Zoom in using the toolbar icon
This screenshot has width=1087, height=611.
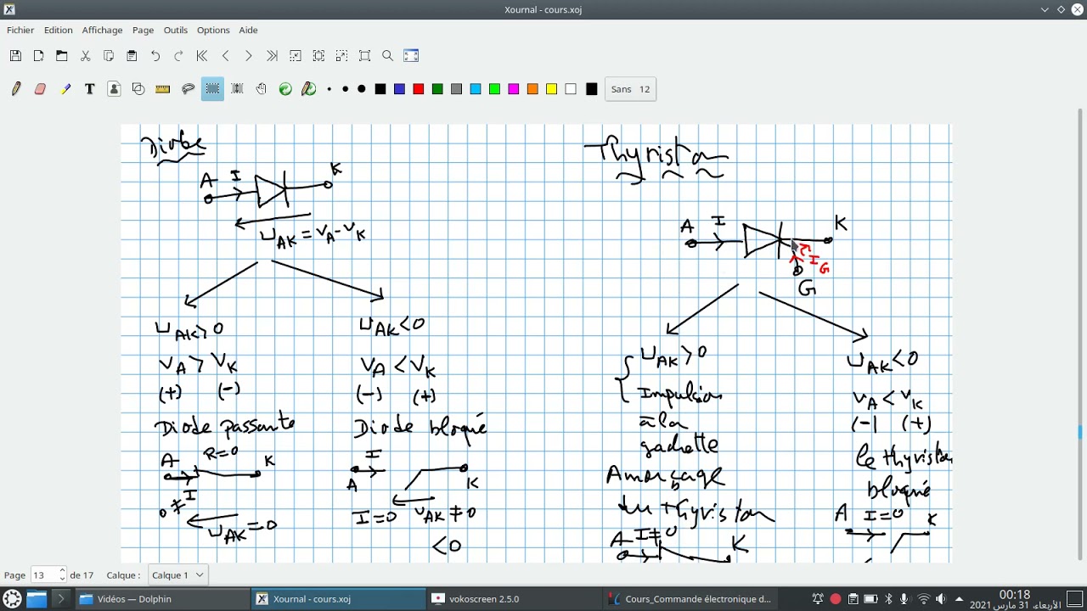341,56
